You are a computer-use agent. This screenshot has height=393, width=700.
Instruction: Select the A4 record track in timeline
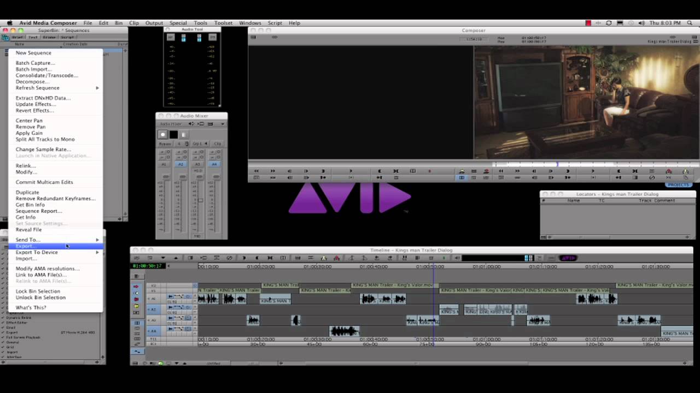pos(152,331)
